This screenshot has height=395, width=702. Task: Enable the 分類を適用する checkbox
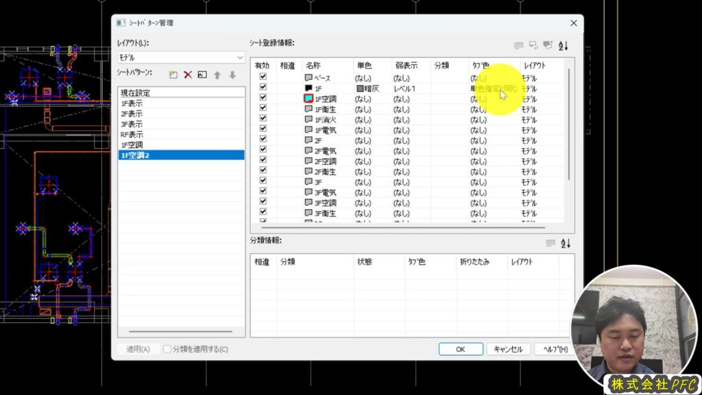tap(167, 349)
